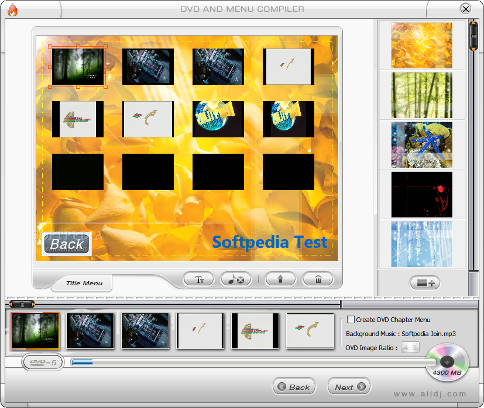Select the forest thumbnail in menu preview
The image size is (484, 408).
click(78, 66)
